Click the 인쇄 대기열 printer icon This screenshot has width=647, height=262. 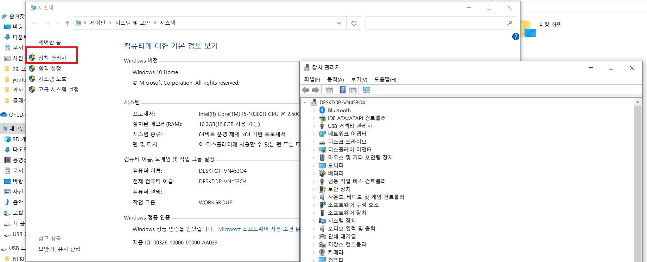(322, 236)
